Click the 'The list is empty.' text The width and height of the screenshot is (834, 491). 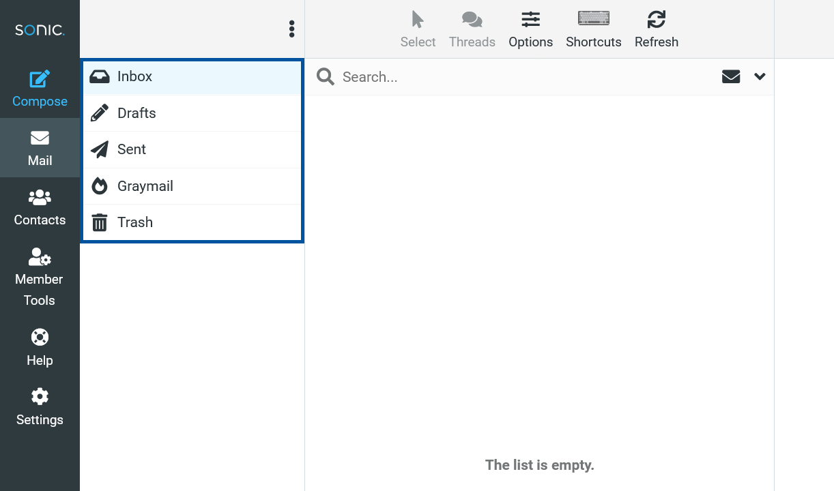click(540, 465)
